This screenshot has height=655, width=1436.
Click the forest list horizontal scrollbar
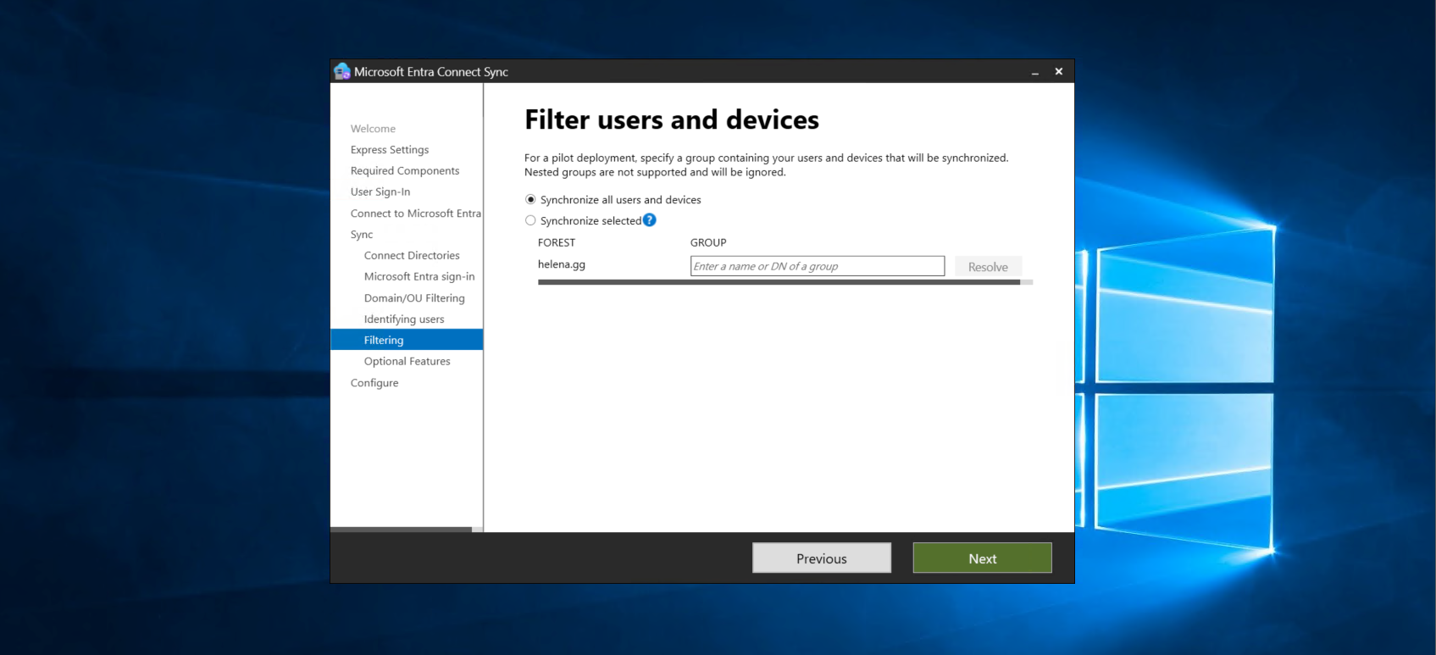click(779, 282)
